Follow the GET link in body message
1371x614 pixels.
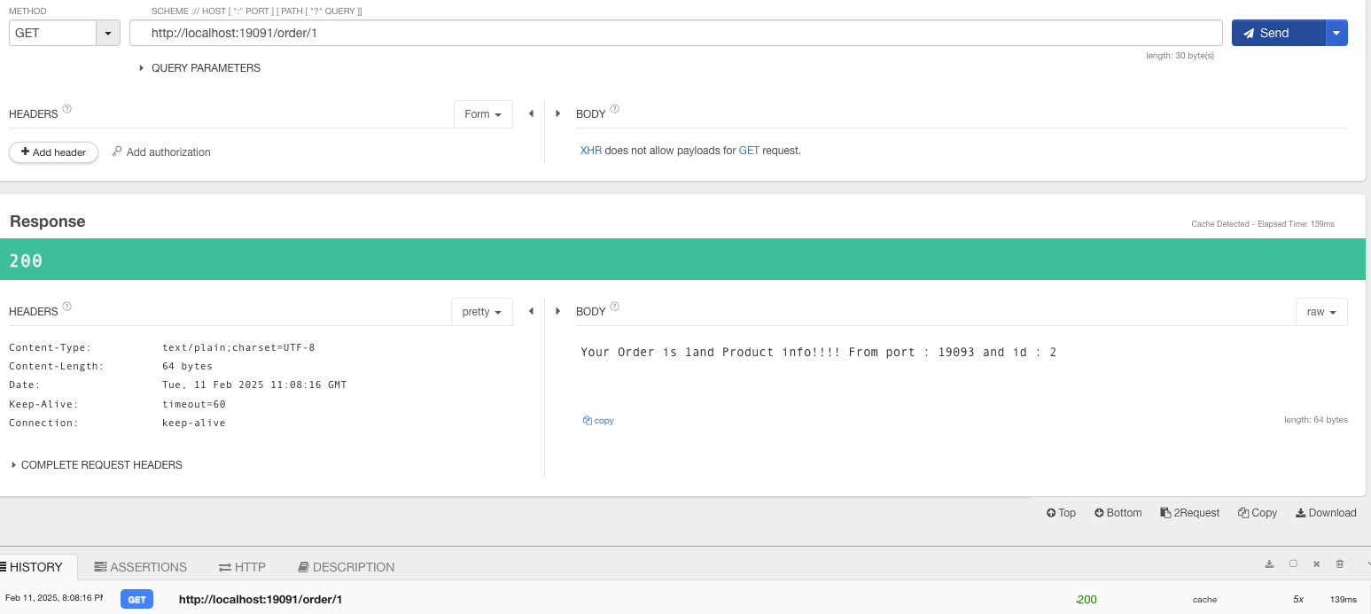[x=749, y=151]
